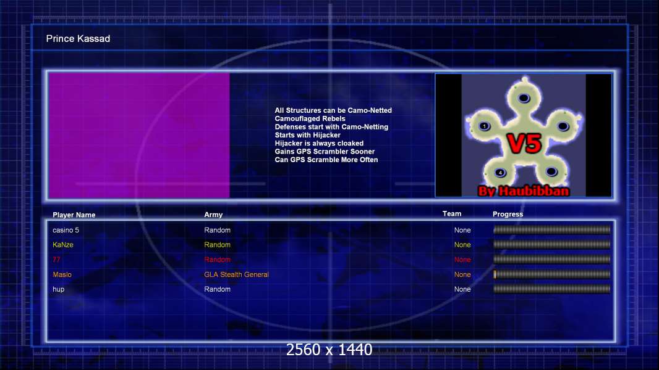Click the red V5 map label
Image resolution: width=659 pixels, height=370 pixels.
[x=524, y=143]
